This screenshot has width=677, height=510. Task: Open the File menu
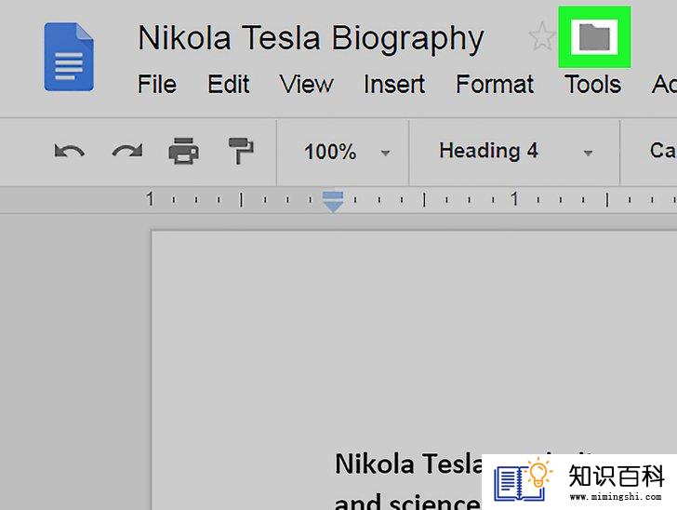coord(157,84)
